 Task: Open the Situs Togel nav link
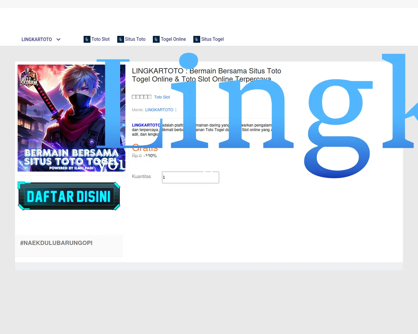click(213, 39)
